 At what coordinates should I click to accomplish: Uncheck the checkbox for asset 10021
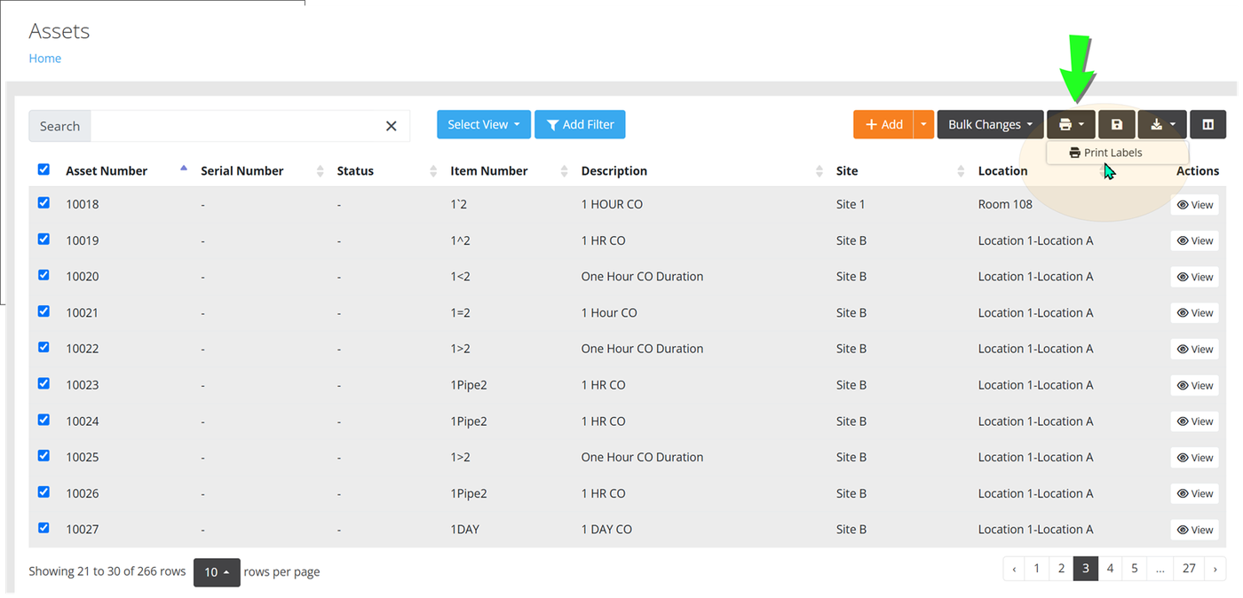pyautogui.click(x=44, y=311)
